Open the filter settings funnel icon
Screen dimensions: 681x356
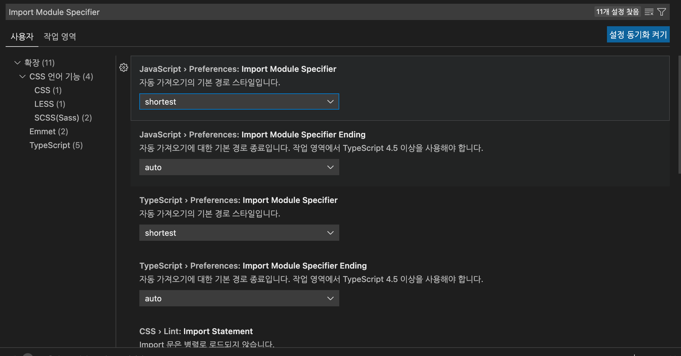point(661,12)
